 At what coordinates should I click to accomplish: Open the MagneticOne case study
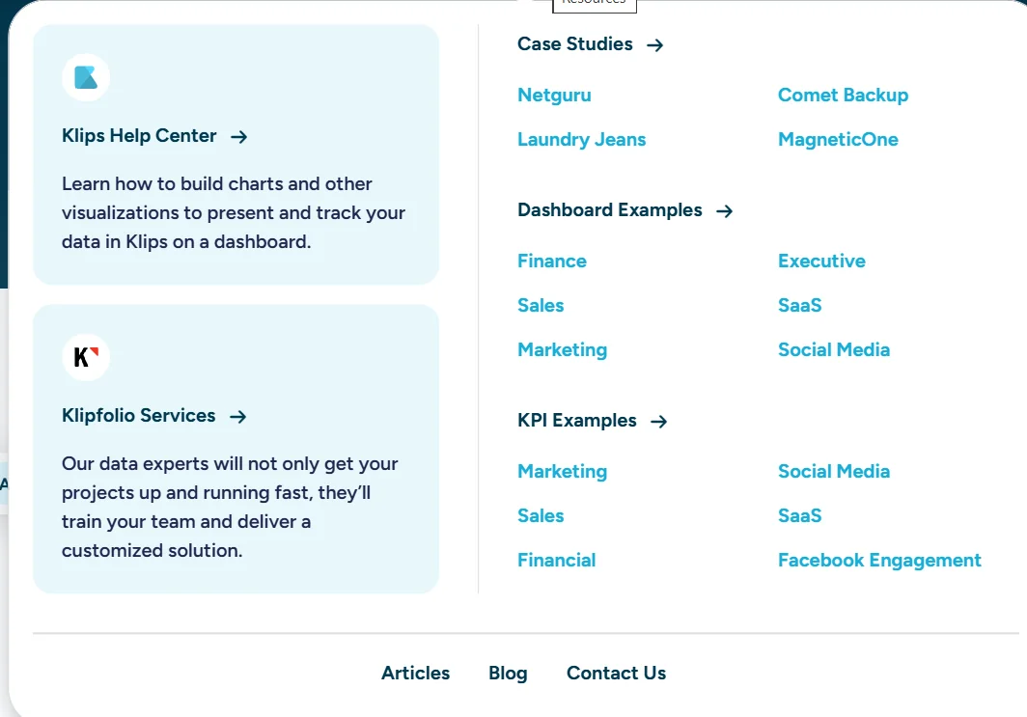click(x=838, y=139)
